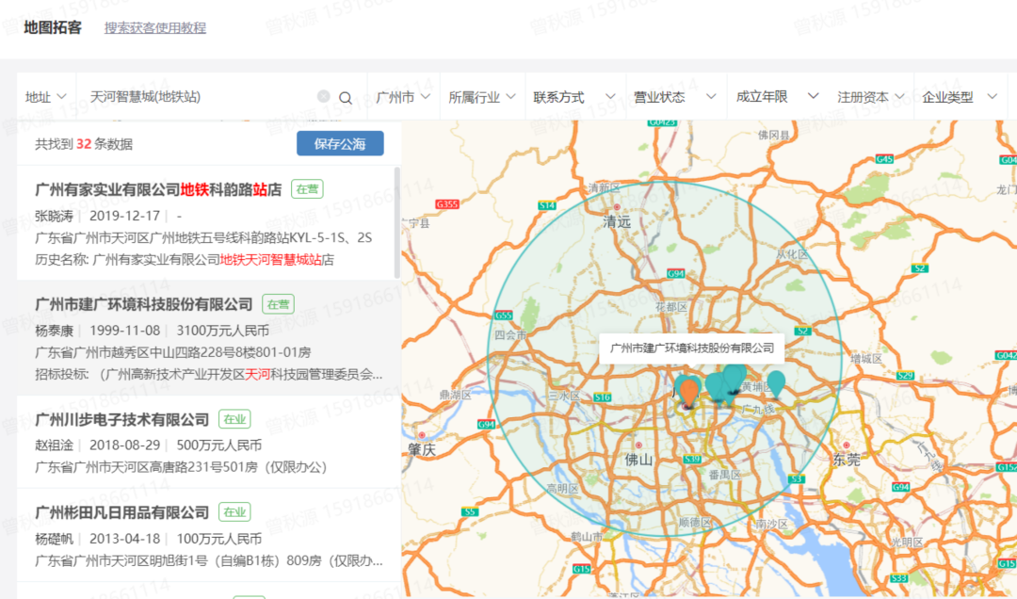Open the 广州市 city dropdown

pos(403,95)
